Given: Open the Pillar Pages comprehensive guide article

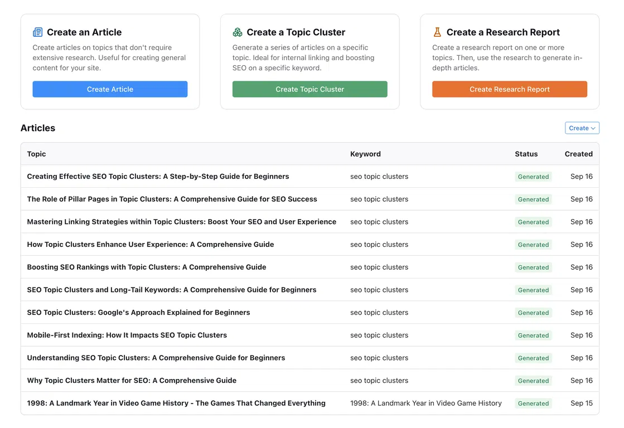Looking at the screenshot, I should pos(172,199).
